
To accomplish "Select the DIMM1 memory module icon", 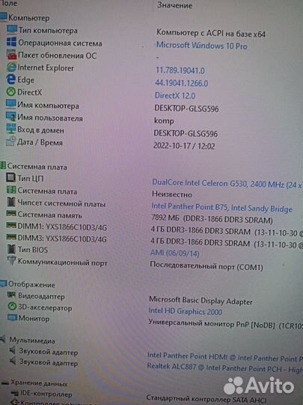I will (11, 226).
